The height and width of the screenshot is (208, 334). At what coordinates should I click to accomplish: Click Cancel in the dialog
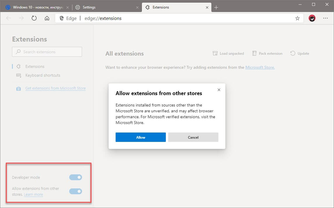(x=193, y=137)
